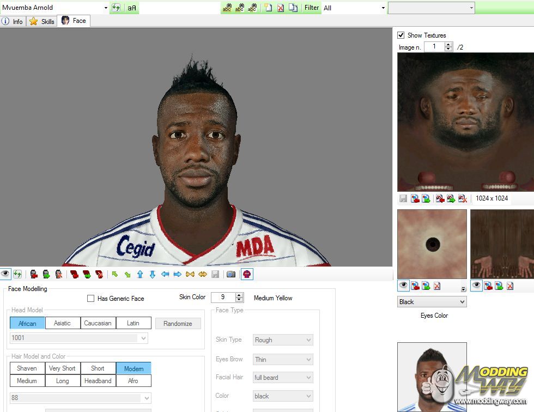
Task: Click red-X delete icon in top toolbar
Action: click(281, 8)
